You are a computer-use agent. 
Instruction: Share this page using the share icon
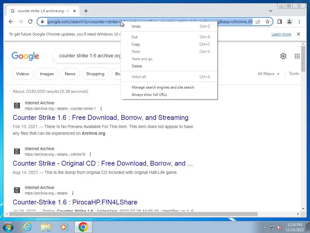point(258,22)
